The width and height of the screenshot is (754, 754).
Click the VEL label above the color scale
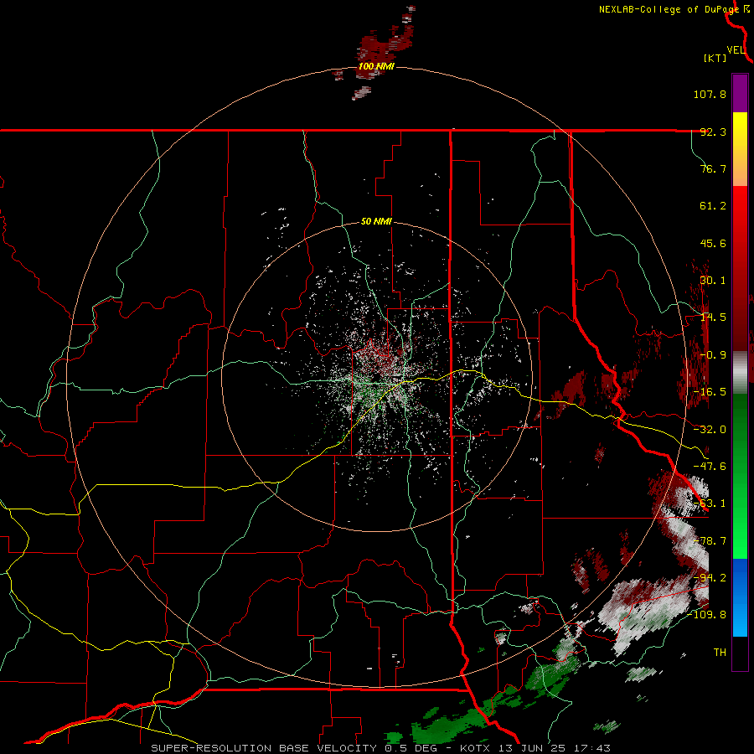[x=736, y=50]
